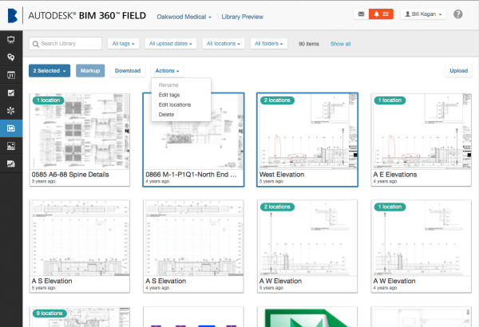
Task: Click the 2 locations badge on West Elevation
Action: (277, 100)
